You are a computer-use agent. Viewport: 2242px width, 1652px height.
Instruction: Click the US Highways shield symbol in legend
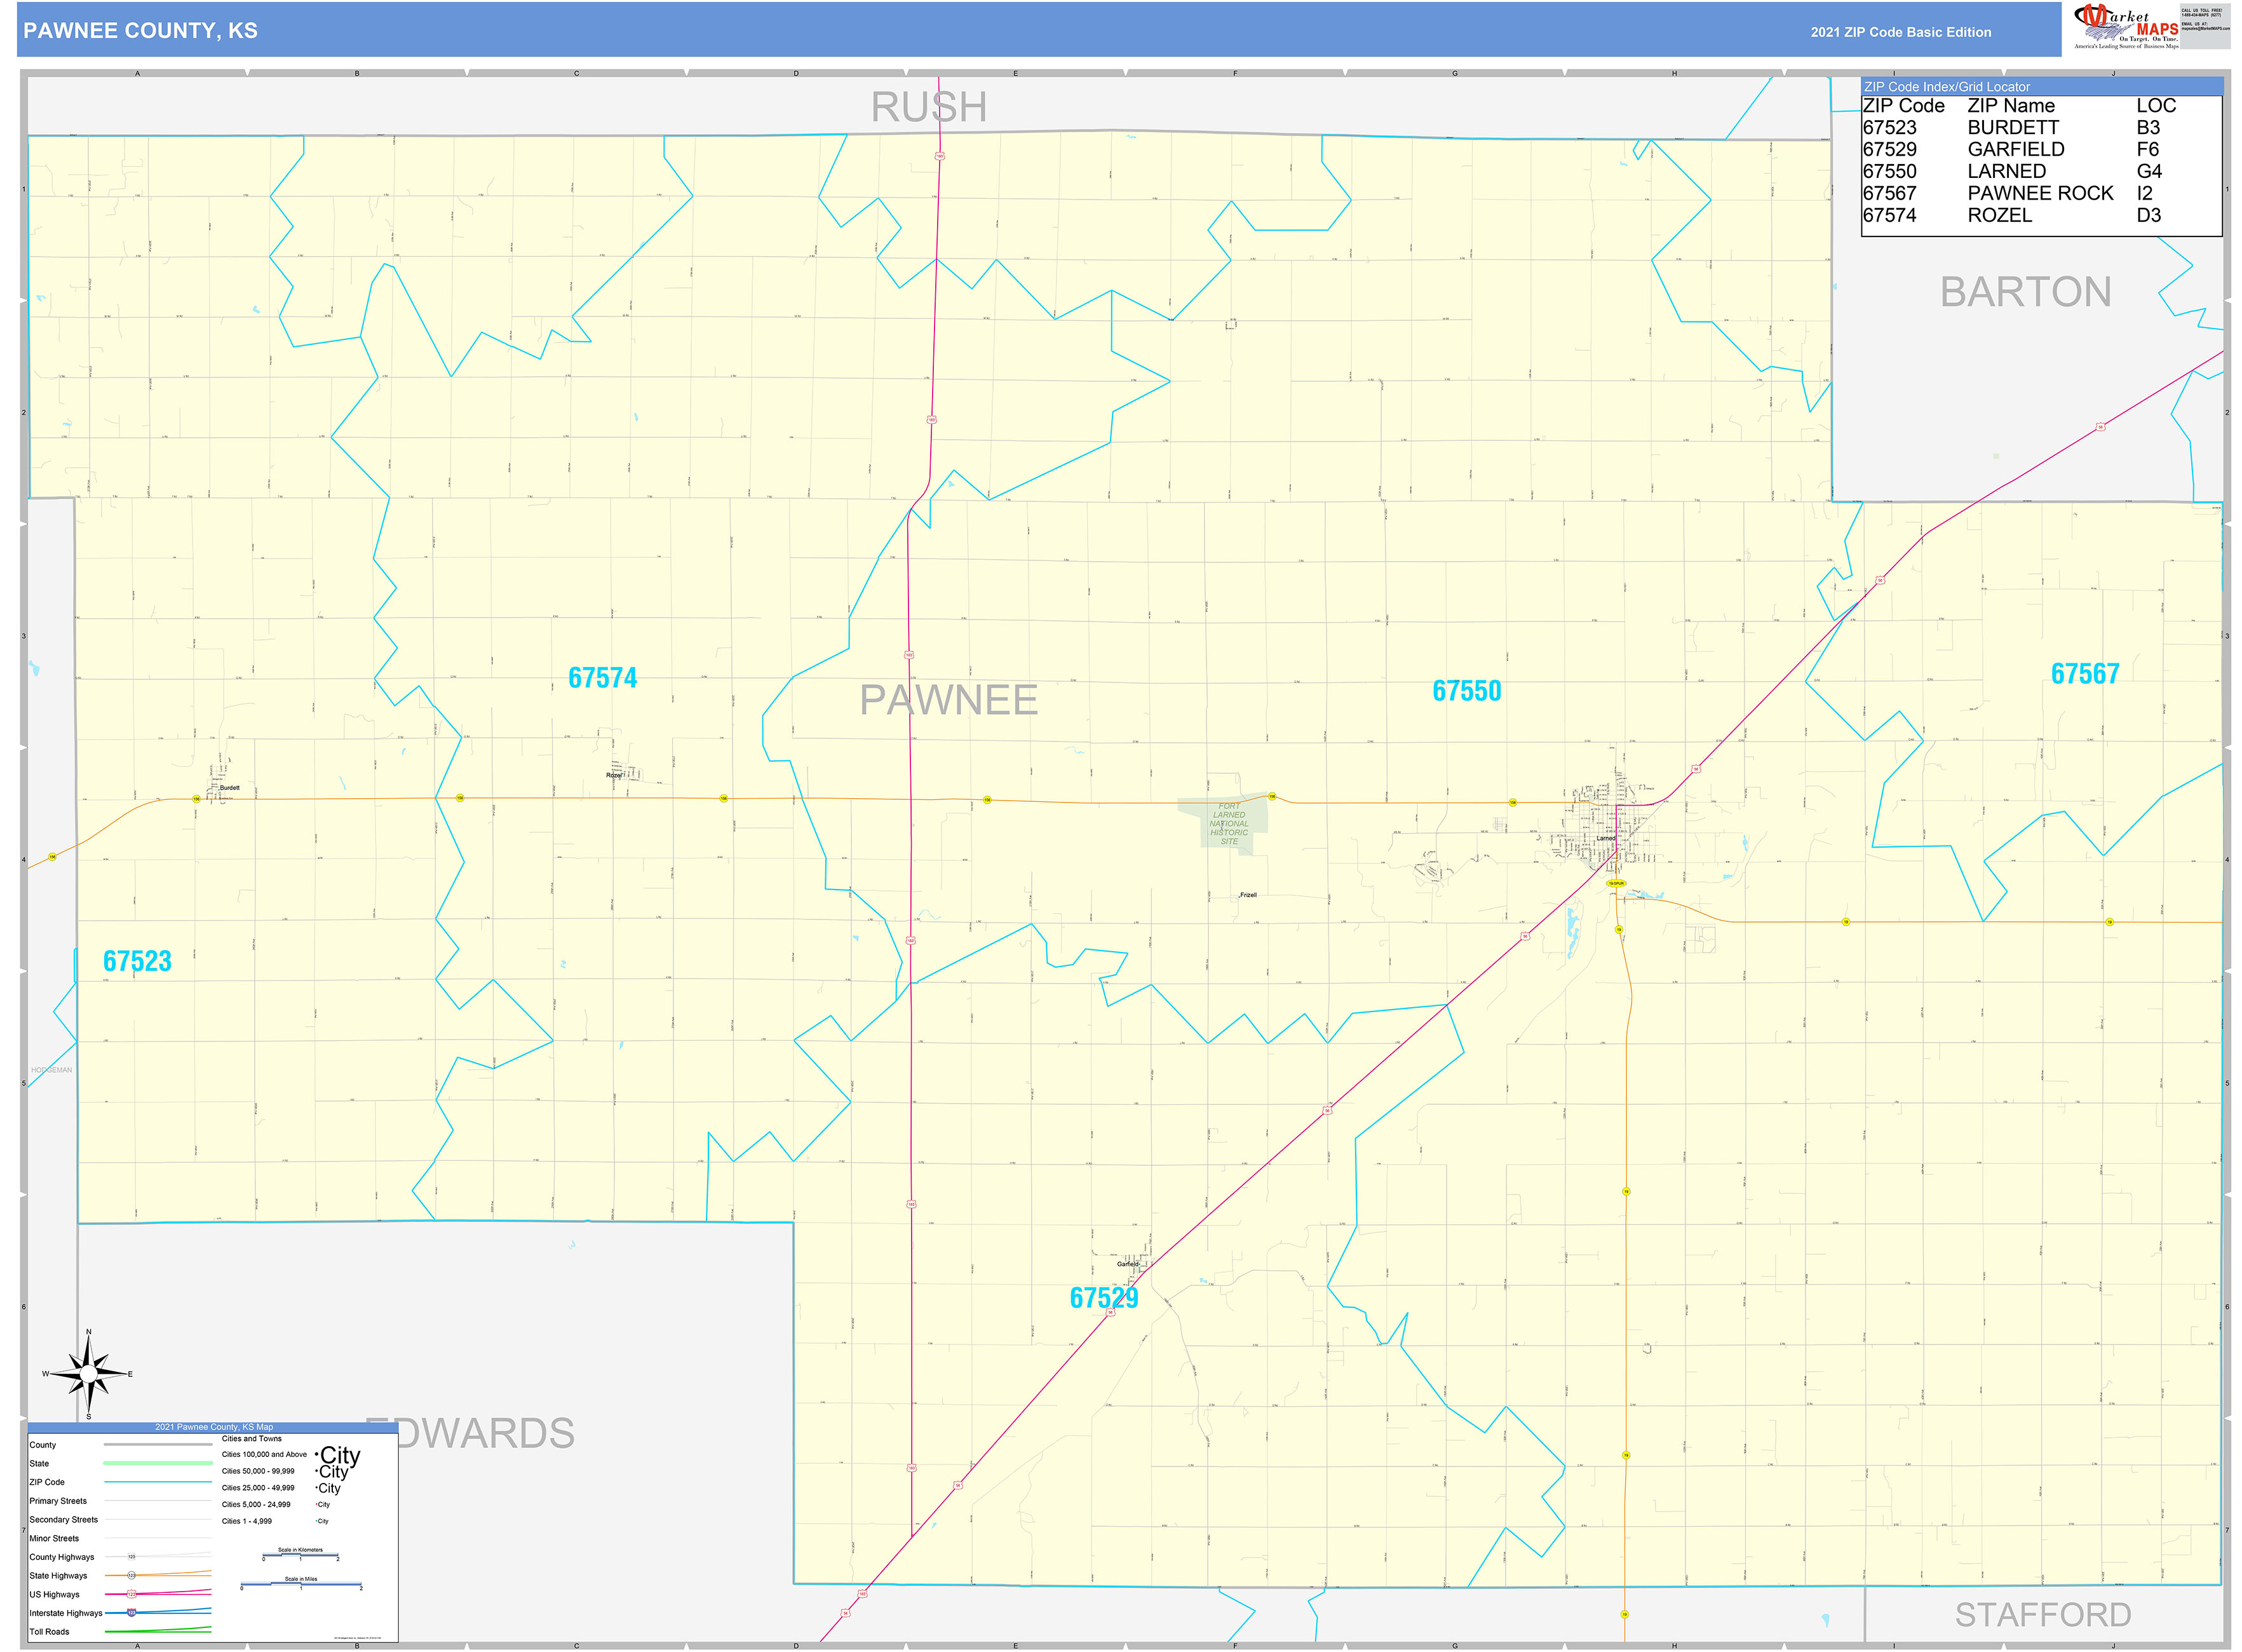[132, 1594]
